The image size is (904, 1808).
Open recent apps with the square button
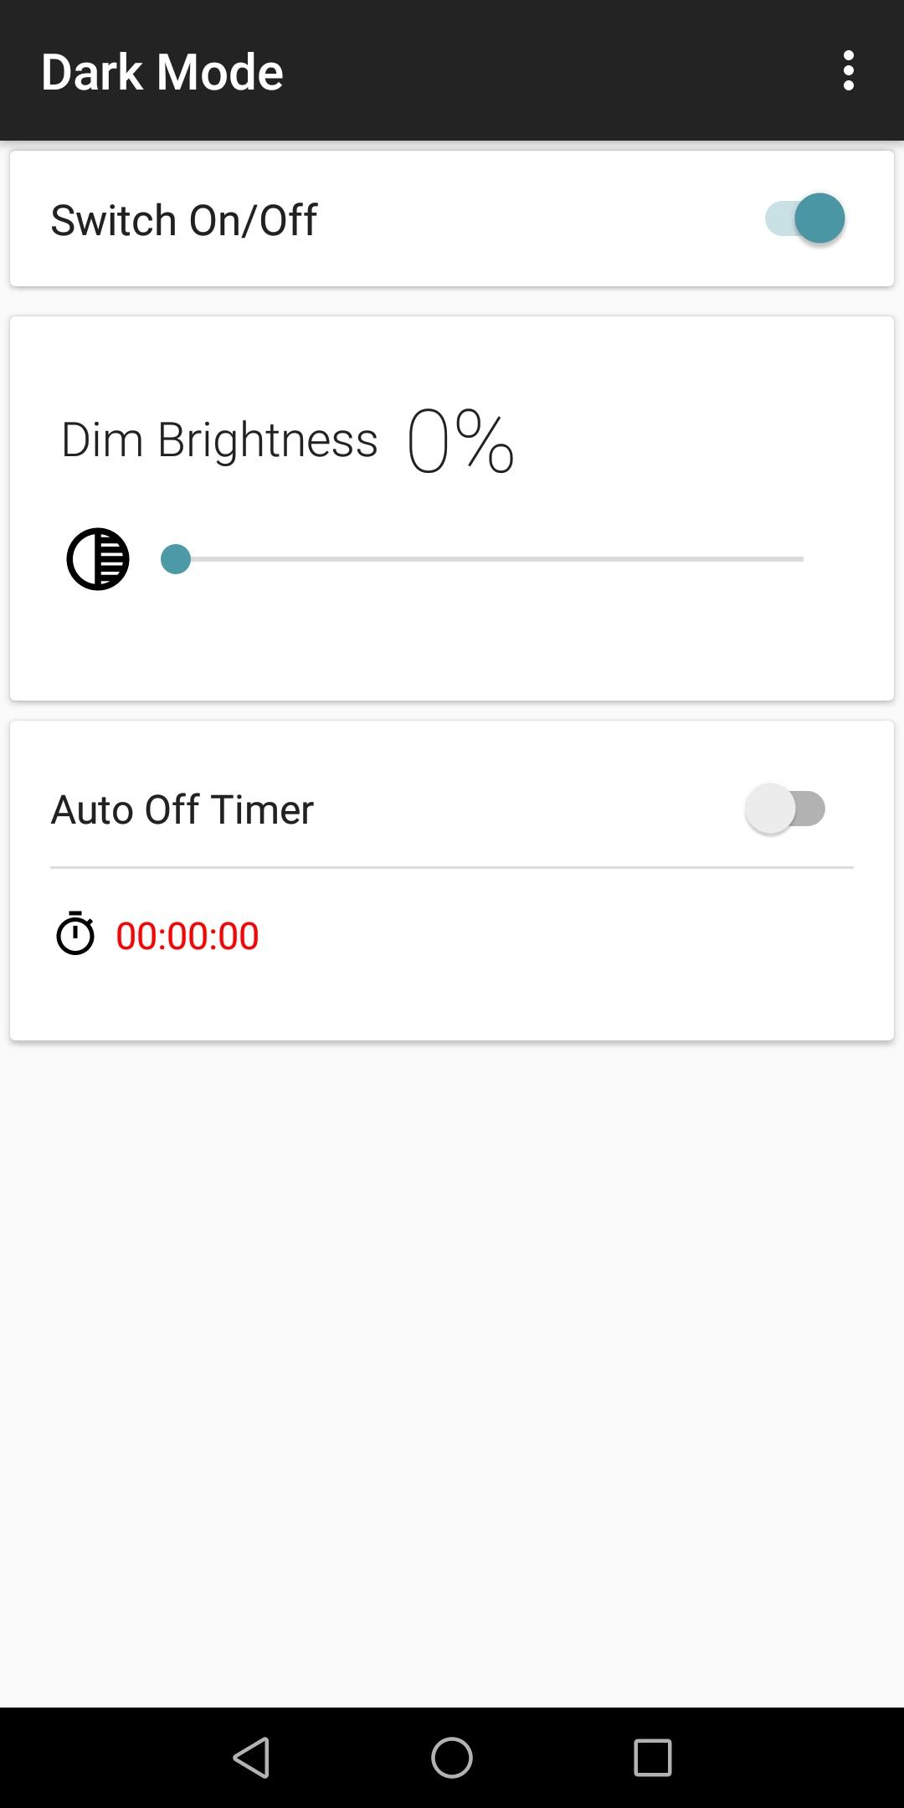[x=653, y=1757]
